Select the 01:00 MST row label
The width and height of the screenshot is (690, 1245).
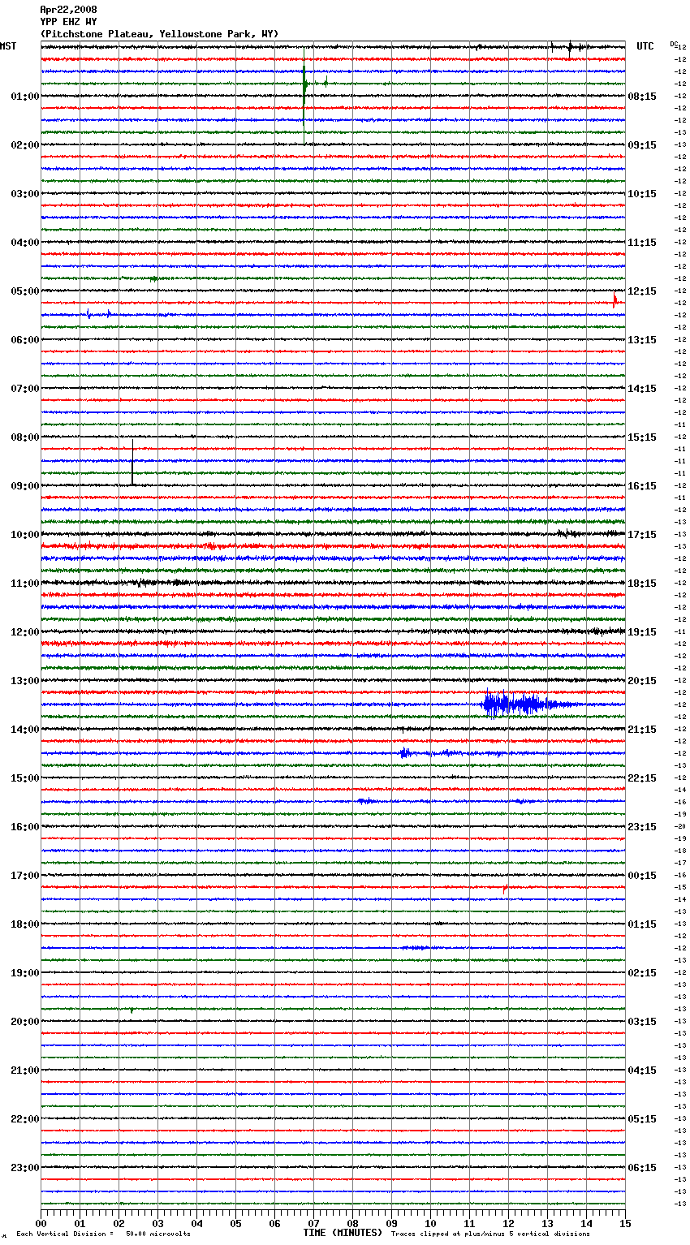tap(24, 97)
